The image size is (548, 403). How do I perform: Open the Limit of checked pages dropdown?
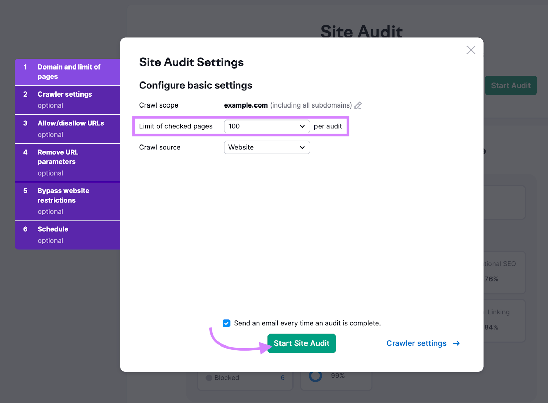[267, 126]
